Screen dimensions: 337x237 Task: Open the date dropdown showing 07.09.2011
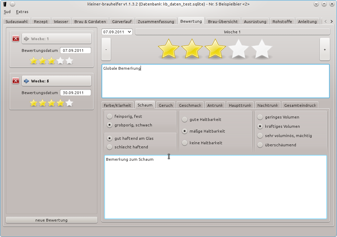pyautogui.click(x=117, y=32)
